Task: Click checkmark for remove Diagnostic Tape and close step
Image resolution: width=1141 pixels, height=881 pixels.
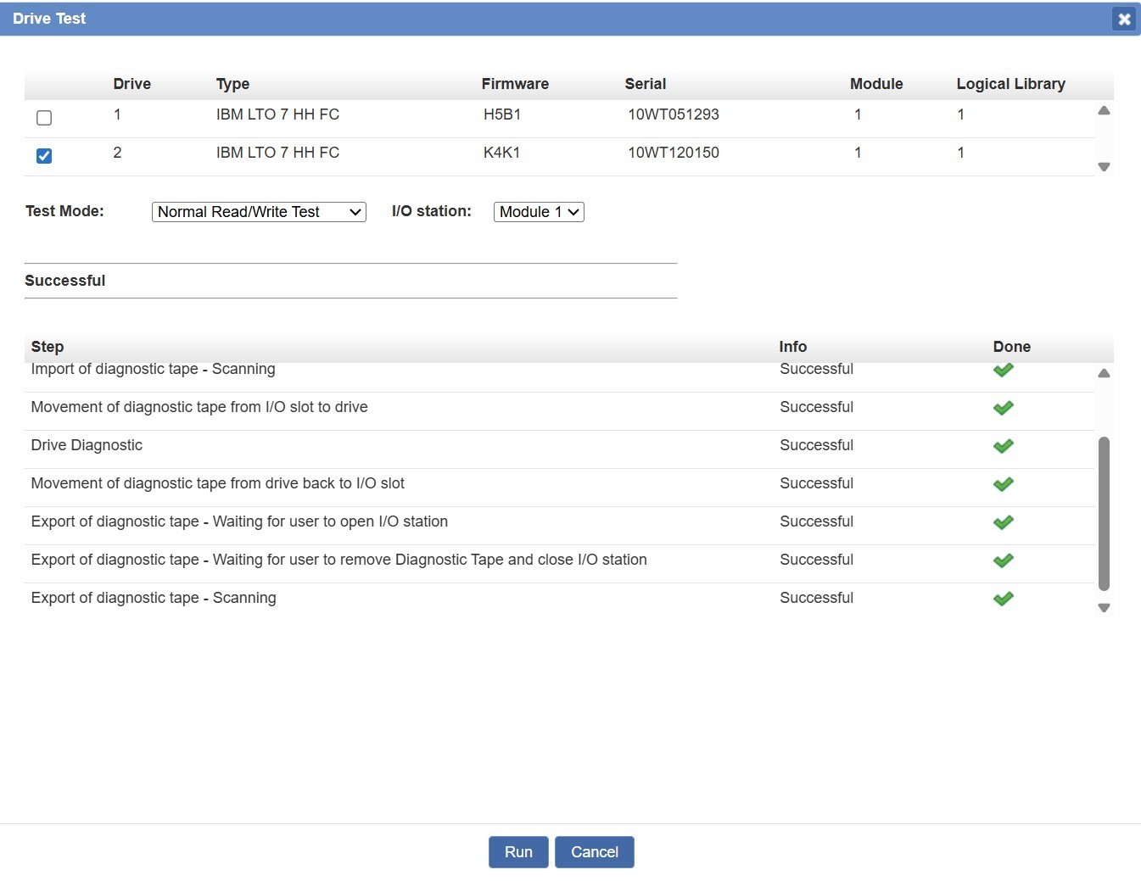Action: 1003,560
